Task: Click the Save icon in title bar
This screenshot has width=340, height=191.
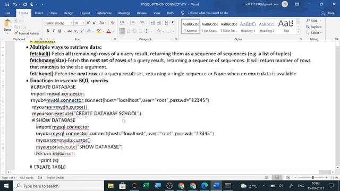Action: [x=7, y=4]
